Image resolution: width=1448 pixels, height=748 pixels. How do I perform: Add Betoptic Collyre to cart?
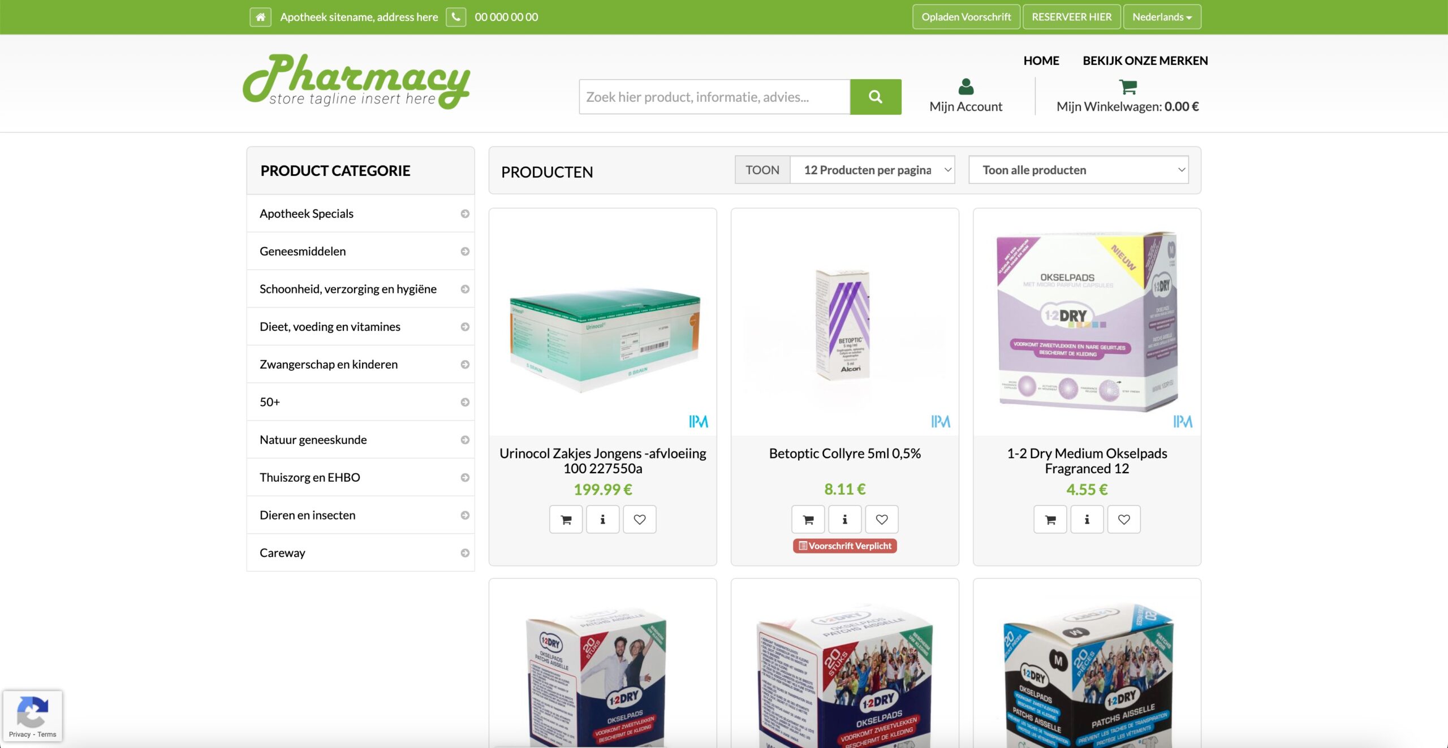click(808, 519)
